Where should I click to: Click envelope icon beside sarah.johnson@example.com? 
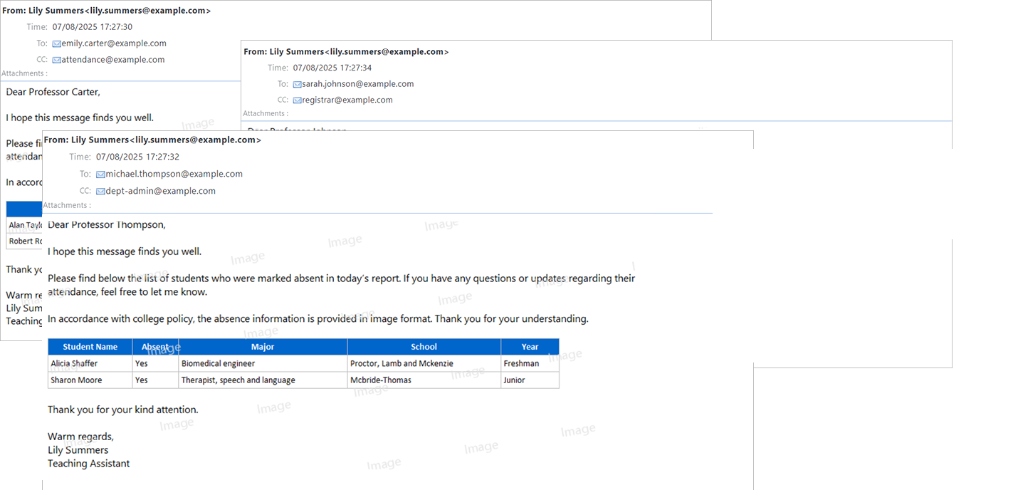tap(297, 84)
